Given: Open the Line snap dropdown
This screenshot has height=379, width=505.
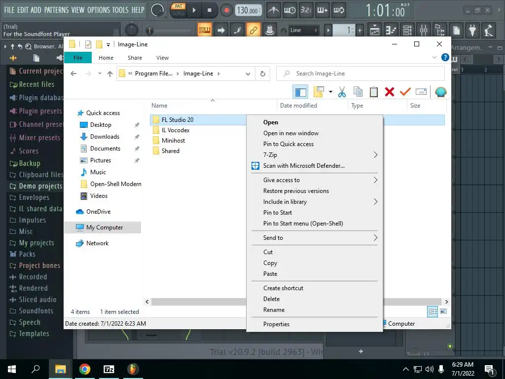Looking at the screenshot, I should [303, 30].
